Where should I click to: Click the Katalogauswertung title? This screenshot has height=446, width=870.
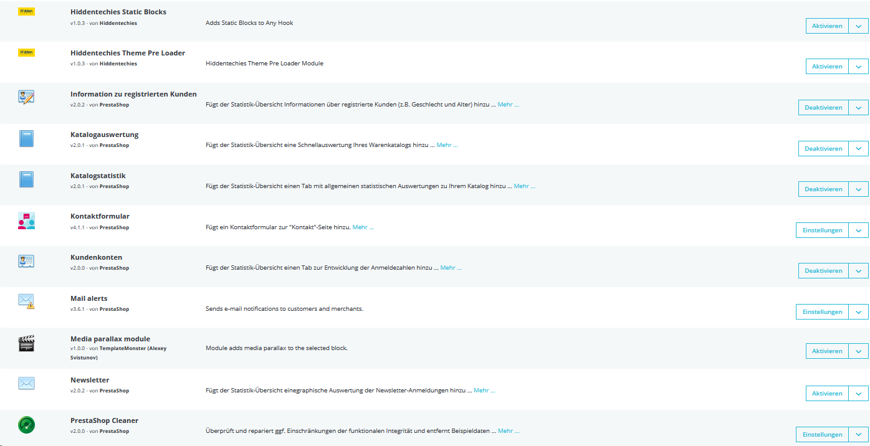105,135
